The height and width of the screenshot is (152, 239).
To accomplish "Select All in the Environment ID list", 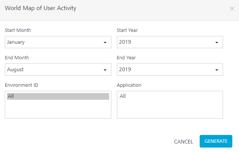I will [x=58, y=96].
